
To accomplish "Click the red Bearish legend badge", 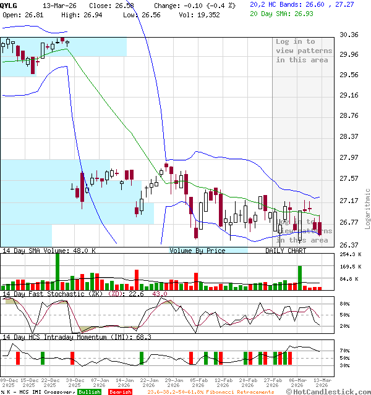I will pos(120,391).
